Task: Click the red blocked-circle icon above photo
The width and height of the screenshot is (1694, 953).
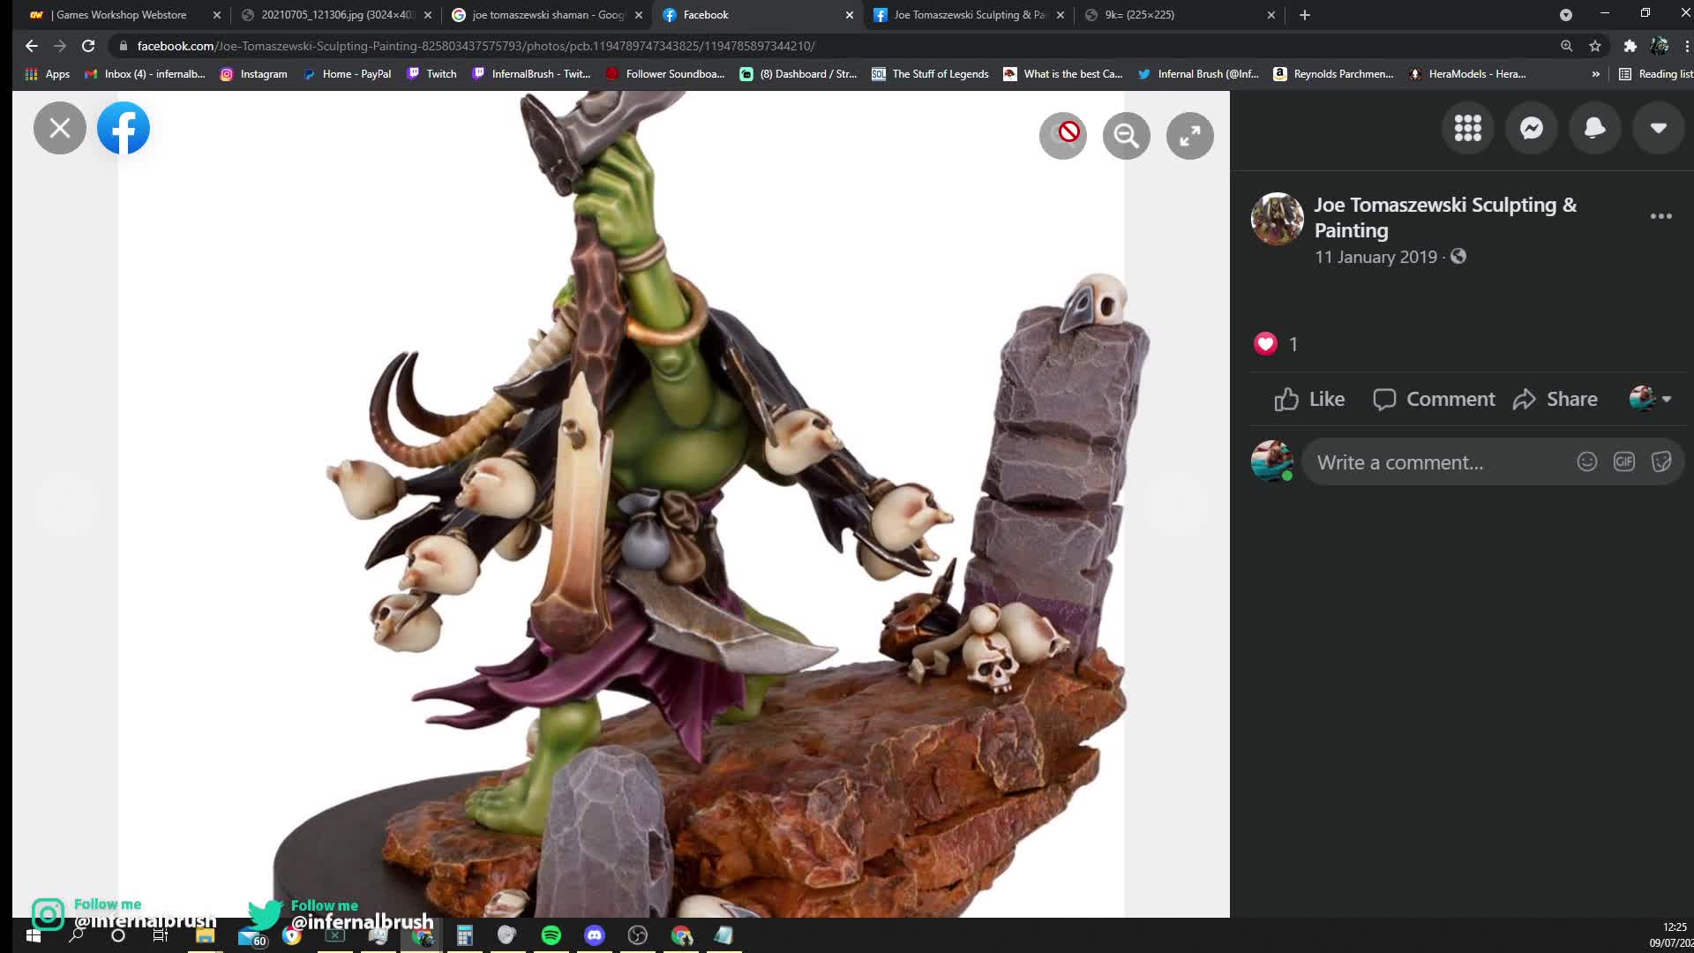Action: [1063, 135]
